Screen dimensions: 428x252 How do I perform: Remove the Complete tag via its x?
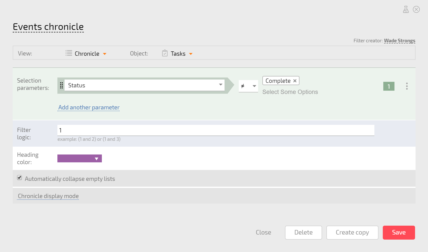point(295,81)
